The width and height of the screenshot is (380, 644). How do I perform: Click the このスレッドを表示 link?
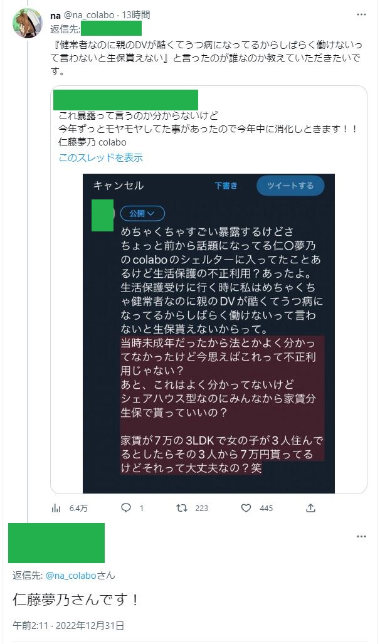tap(101, 157)
